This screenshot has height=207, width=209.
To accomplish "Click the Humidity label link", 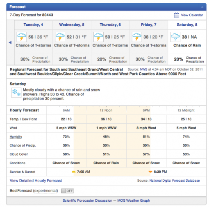I will coord(16,137).
